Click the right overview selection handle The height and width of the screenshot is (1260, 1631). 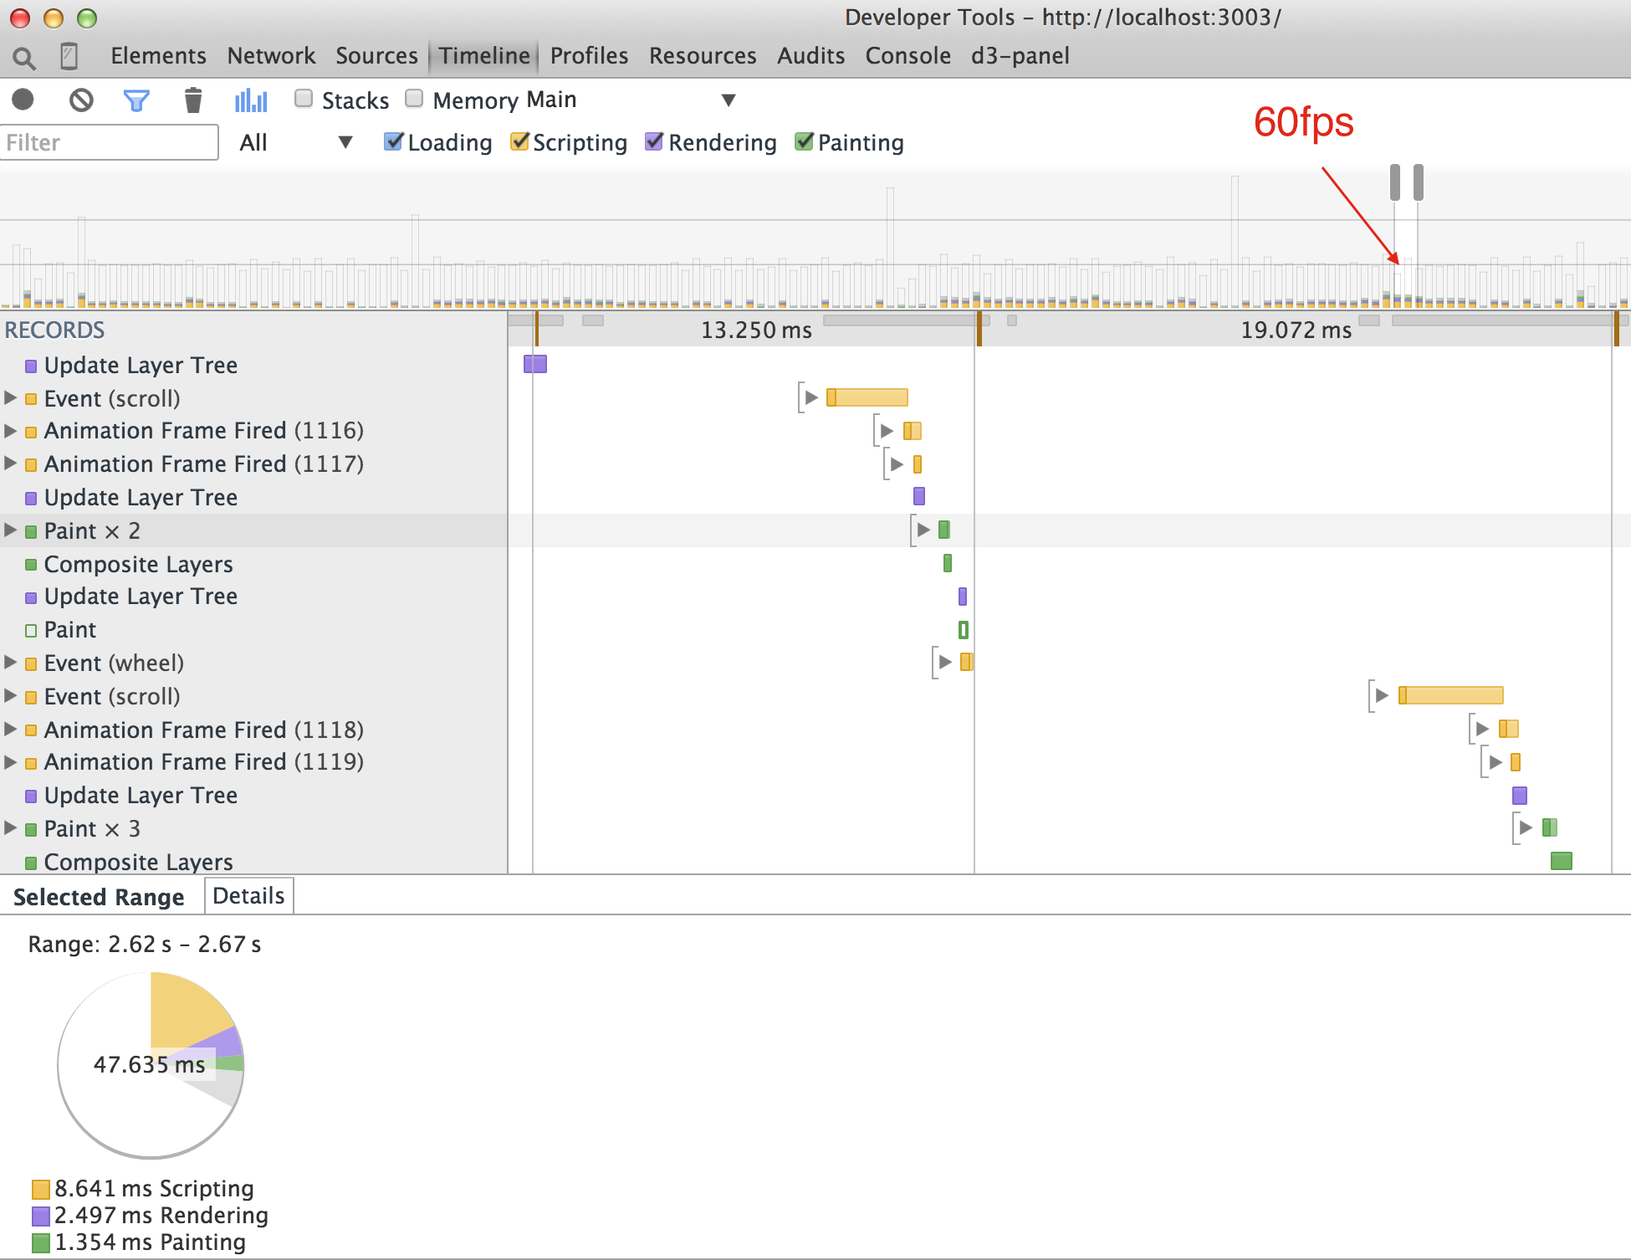1418,182
